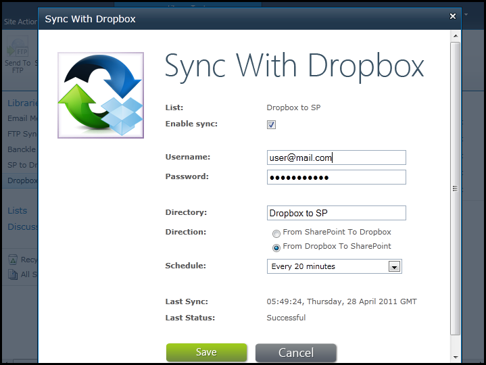Click the Sync With Dropbox logo image
This screenshot has width=486, height=365.
pyautogui.click(x=101, y=95)
